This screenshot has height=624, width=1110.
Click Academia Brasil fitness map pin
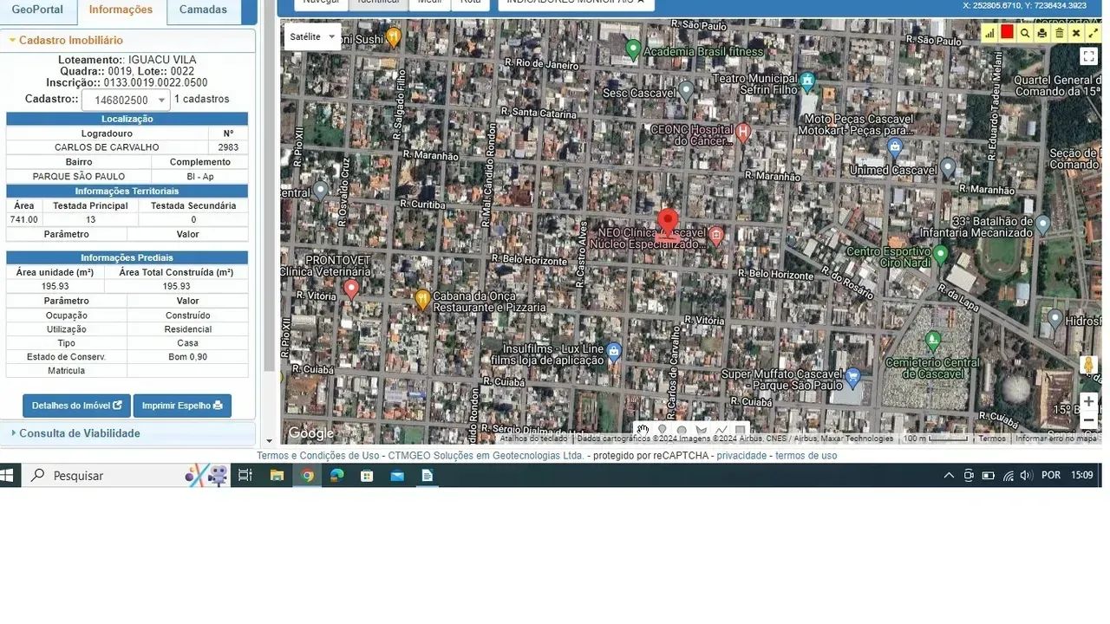point(633,50)
